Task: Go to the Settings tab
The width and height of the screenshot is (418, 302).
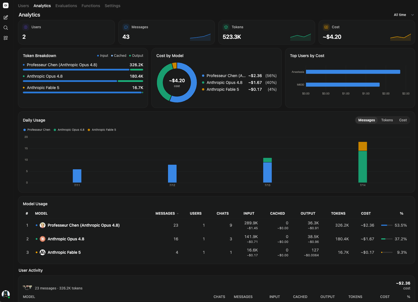Action: point(113,6)
